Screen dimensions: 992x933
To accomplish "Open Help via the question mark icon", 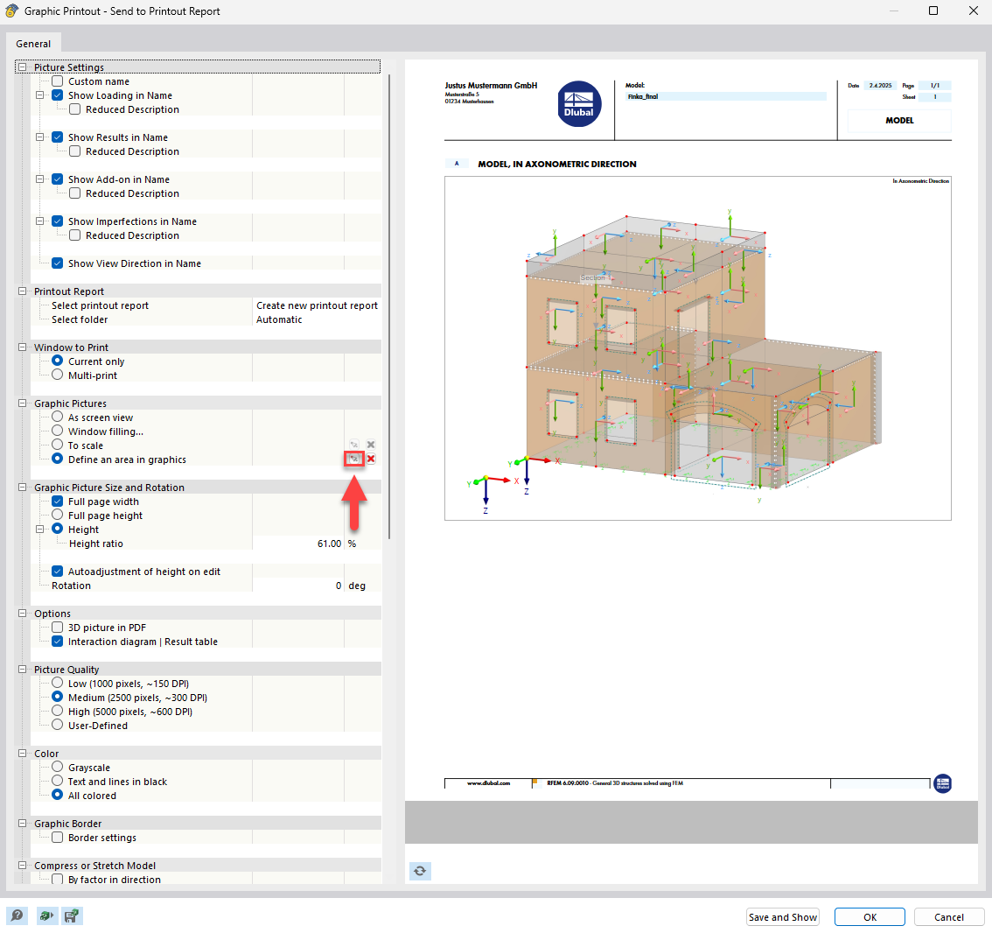I will point(17,915).
